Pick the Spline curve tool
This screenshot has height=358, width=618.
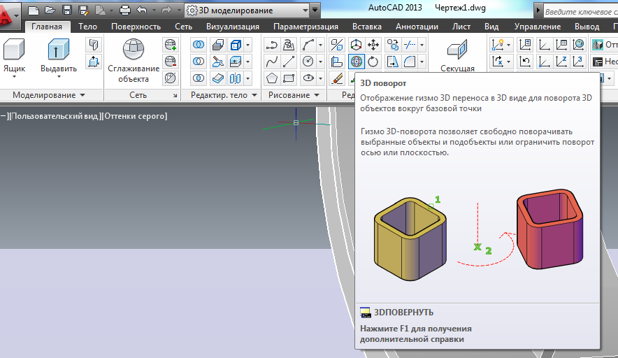click(271, 62)
